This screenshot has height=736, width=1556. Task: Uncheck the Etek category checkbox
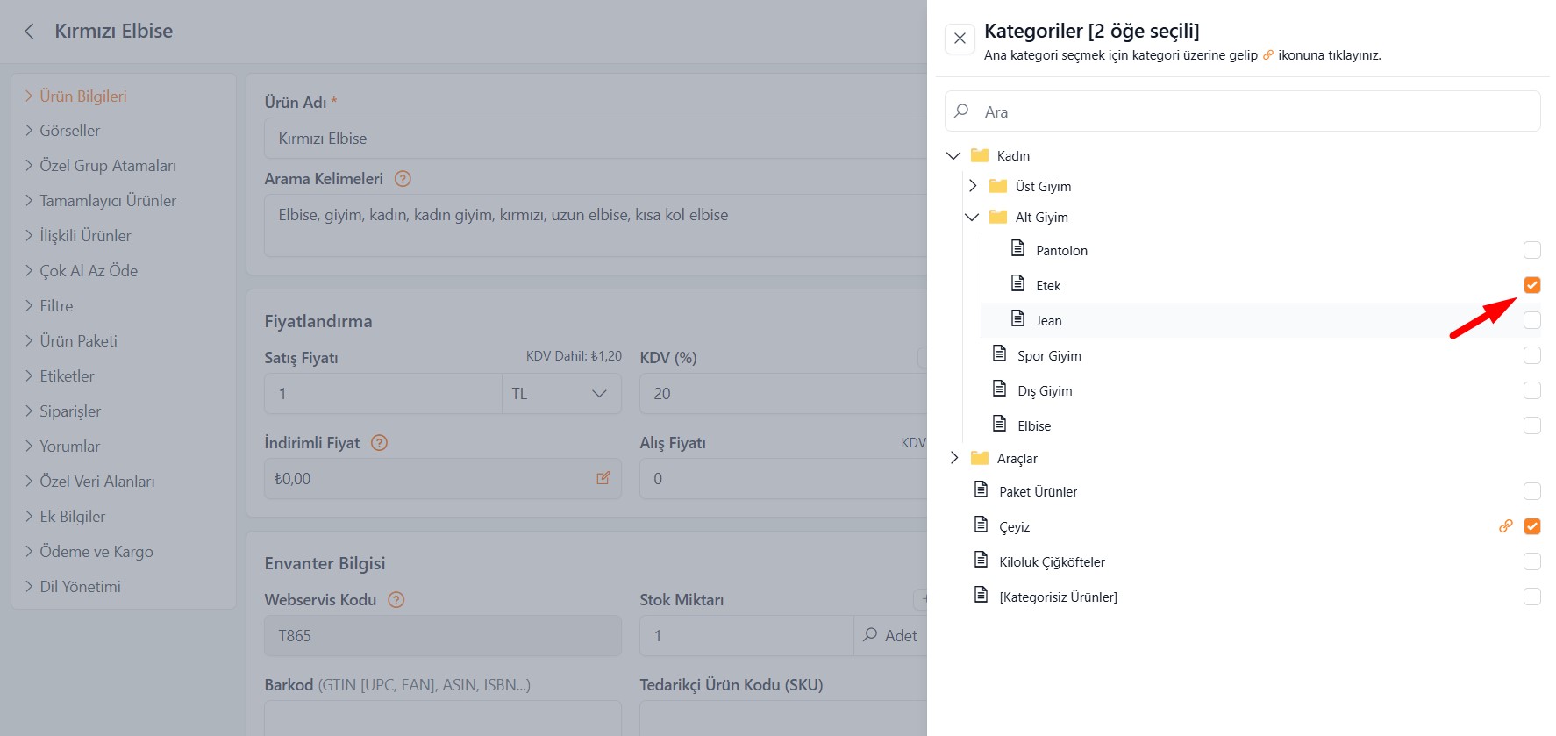pos(1531,285)
